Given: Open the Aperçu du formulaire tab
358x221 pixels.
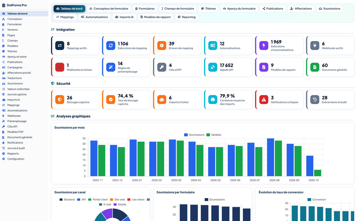Looking at the screenshot, I should 239,9.
